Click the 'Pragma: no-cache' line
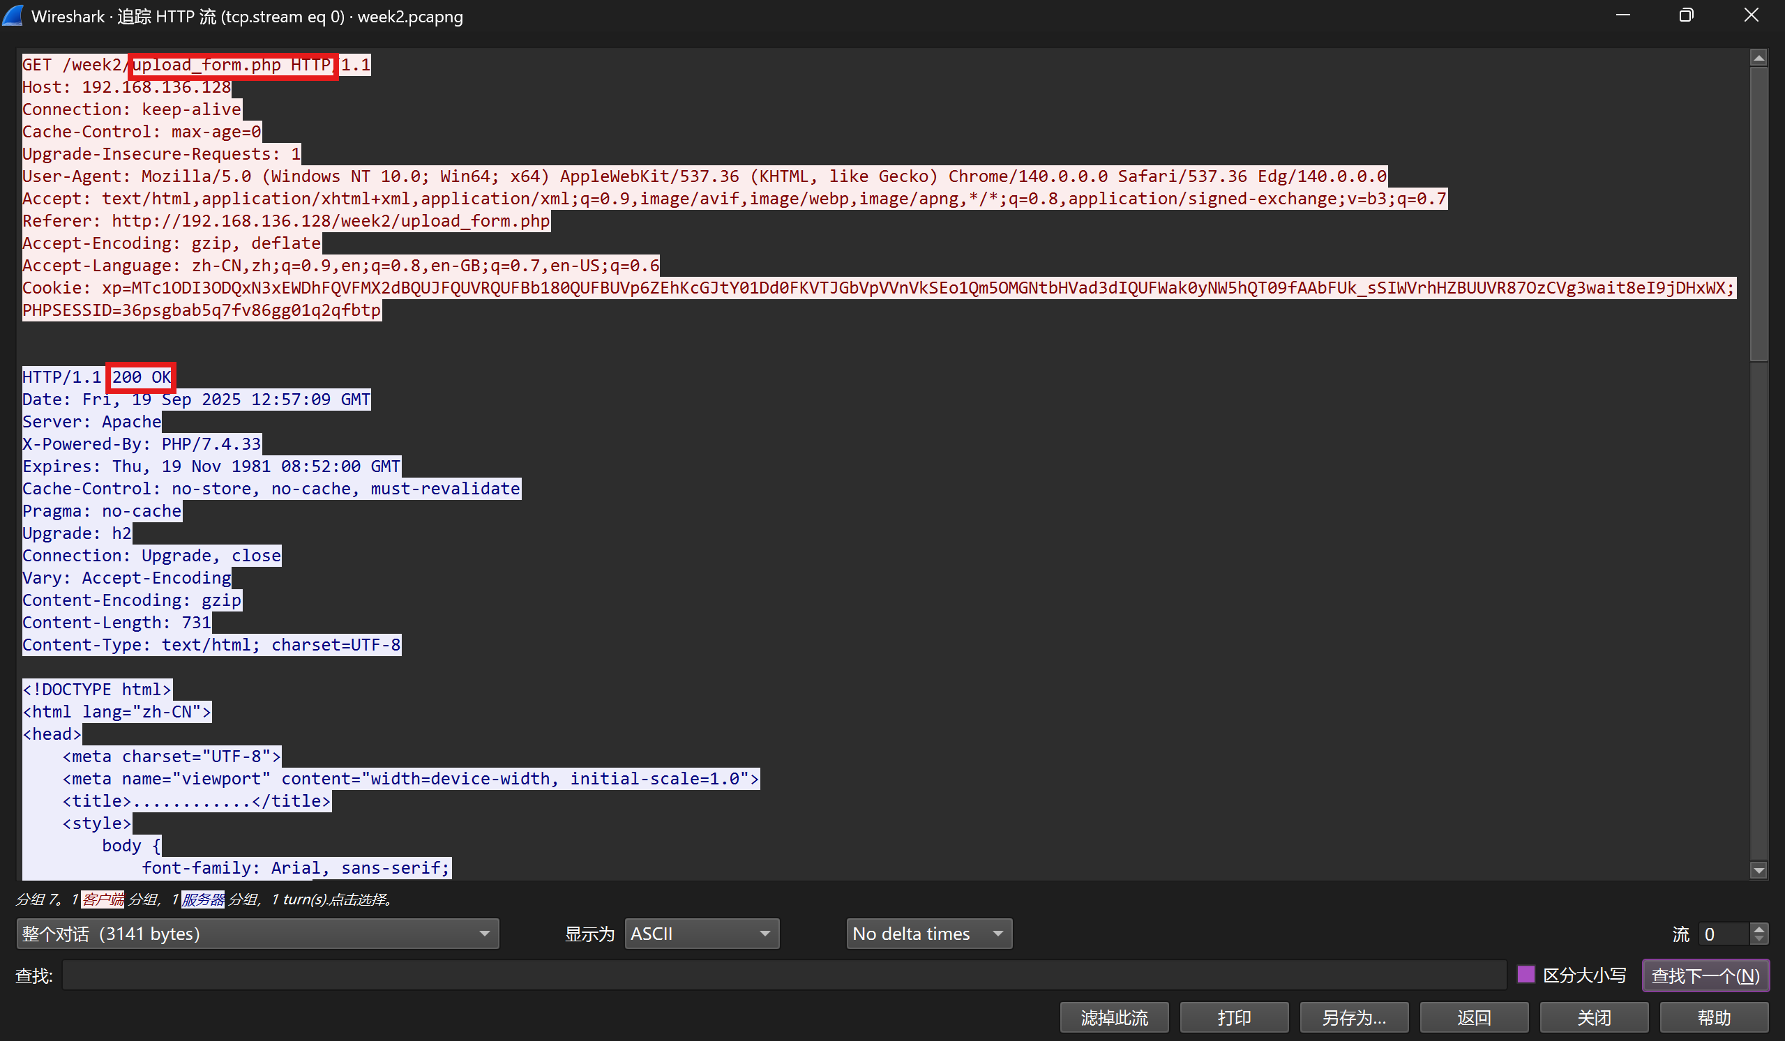The image size is (1785, 1041). point(102,510)
